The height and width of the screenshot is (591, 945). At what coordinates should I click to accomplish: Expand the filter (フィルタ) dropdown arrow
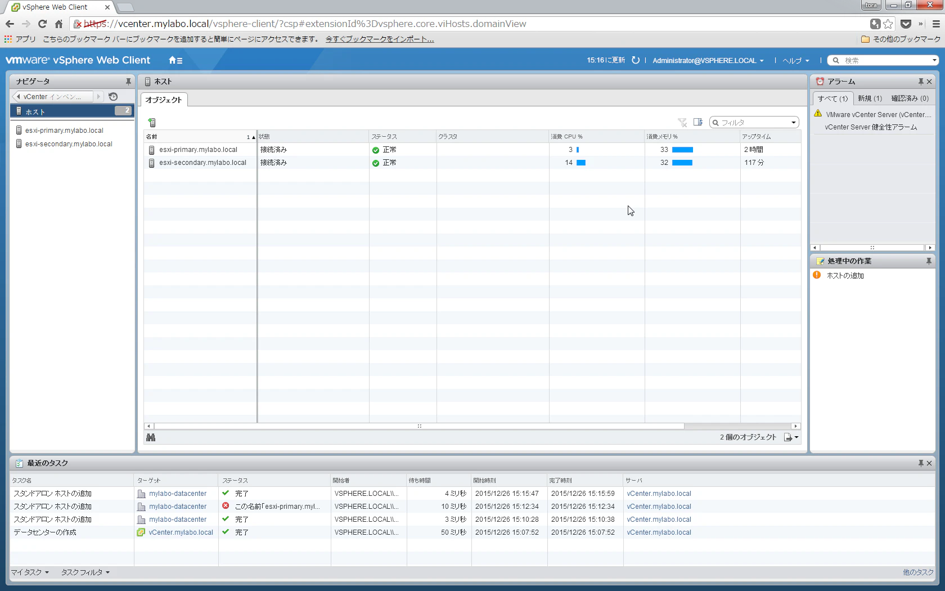(x=794, y=123)
